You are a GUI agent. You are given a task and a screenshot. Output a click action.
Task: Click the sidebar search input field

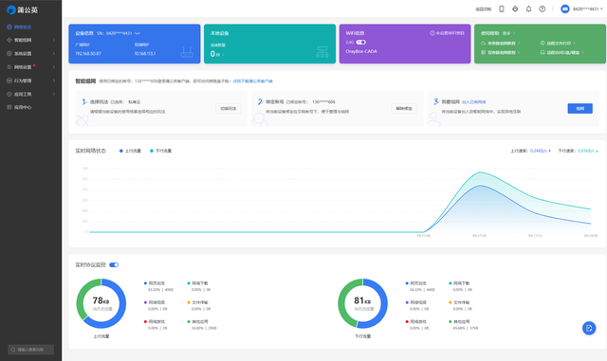[x=31, y=350]
